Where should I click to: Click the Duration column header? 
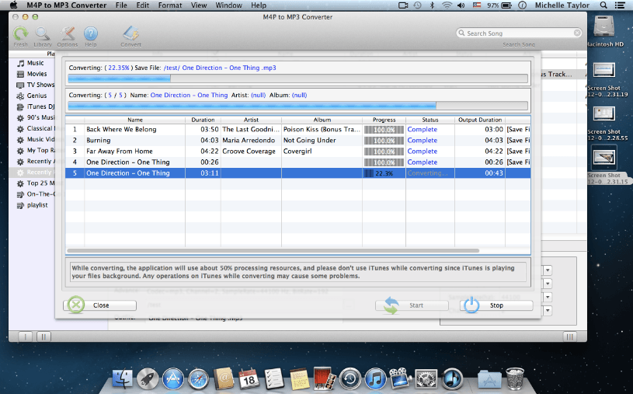[x=203, y=120]
